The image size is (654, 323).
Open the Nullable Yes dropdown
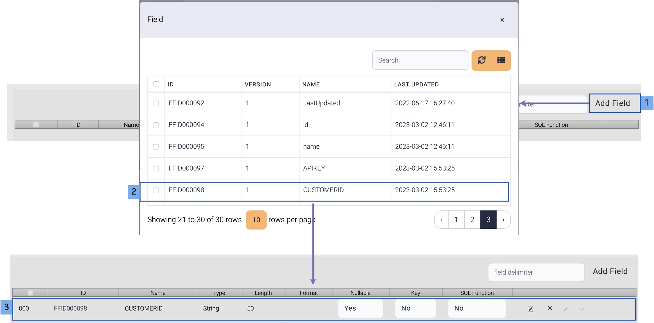pos(360,308)
